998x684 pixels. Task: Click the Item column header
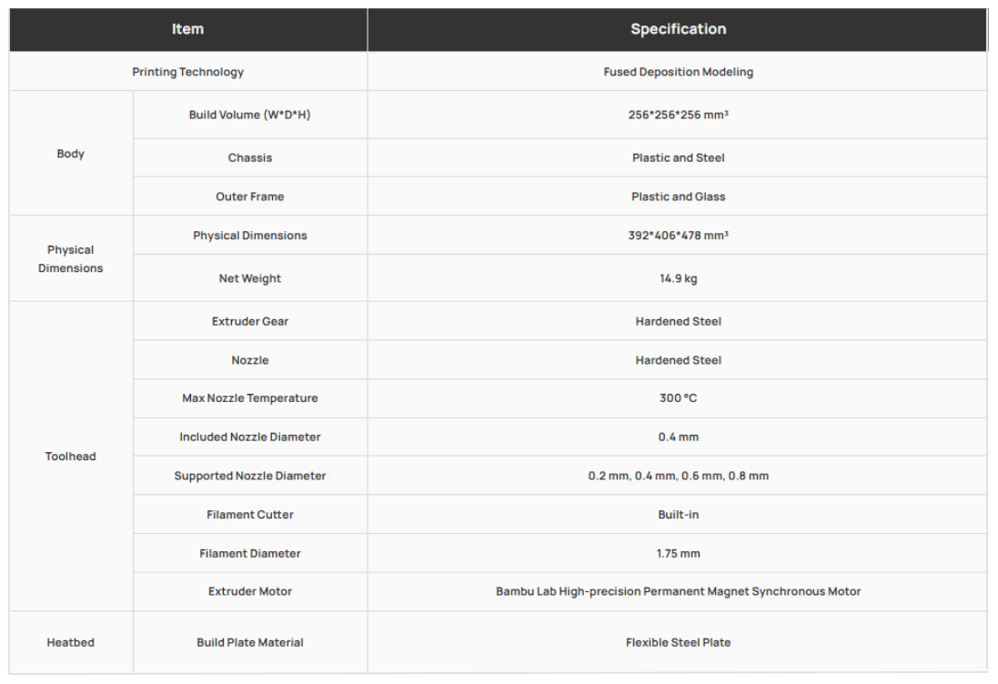pos(187,29)
